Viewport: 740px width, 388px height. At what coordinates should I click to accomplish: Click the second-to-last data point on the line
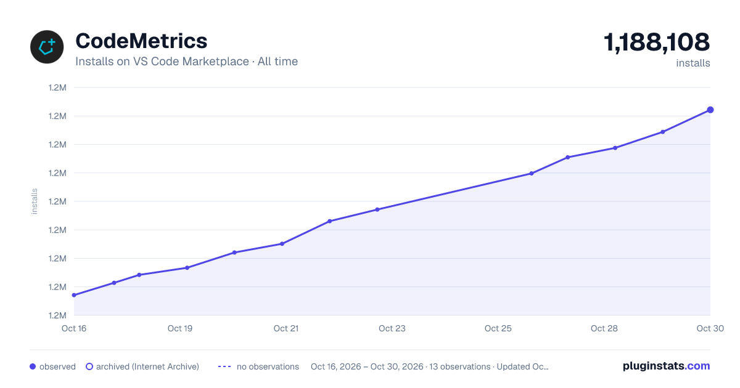coord(663,132)
